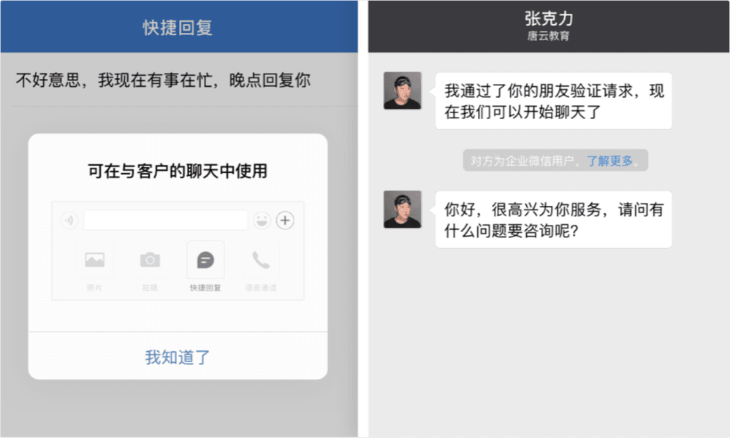This screenshot has width=730, height=438.
Task: Select the quick reply 不好意思，我现在有事在忙
Action: click(x=163, y=80)
